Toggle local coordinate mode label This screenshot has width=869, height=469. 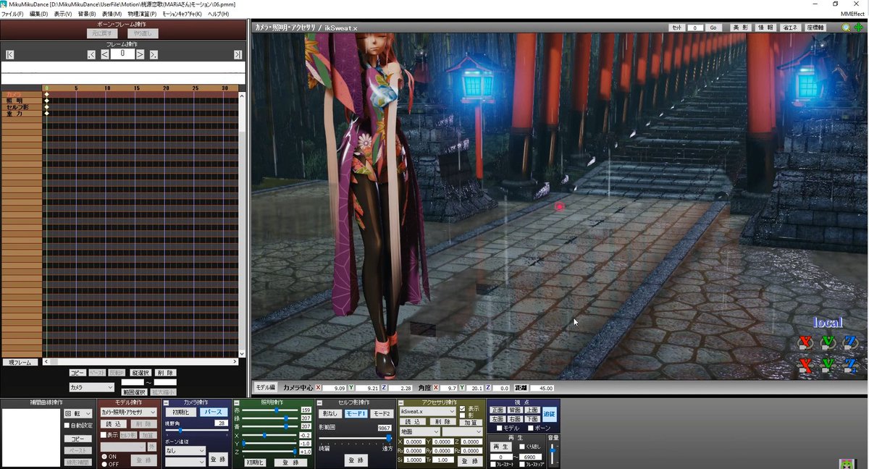tap(828, 323)
